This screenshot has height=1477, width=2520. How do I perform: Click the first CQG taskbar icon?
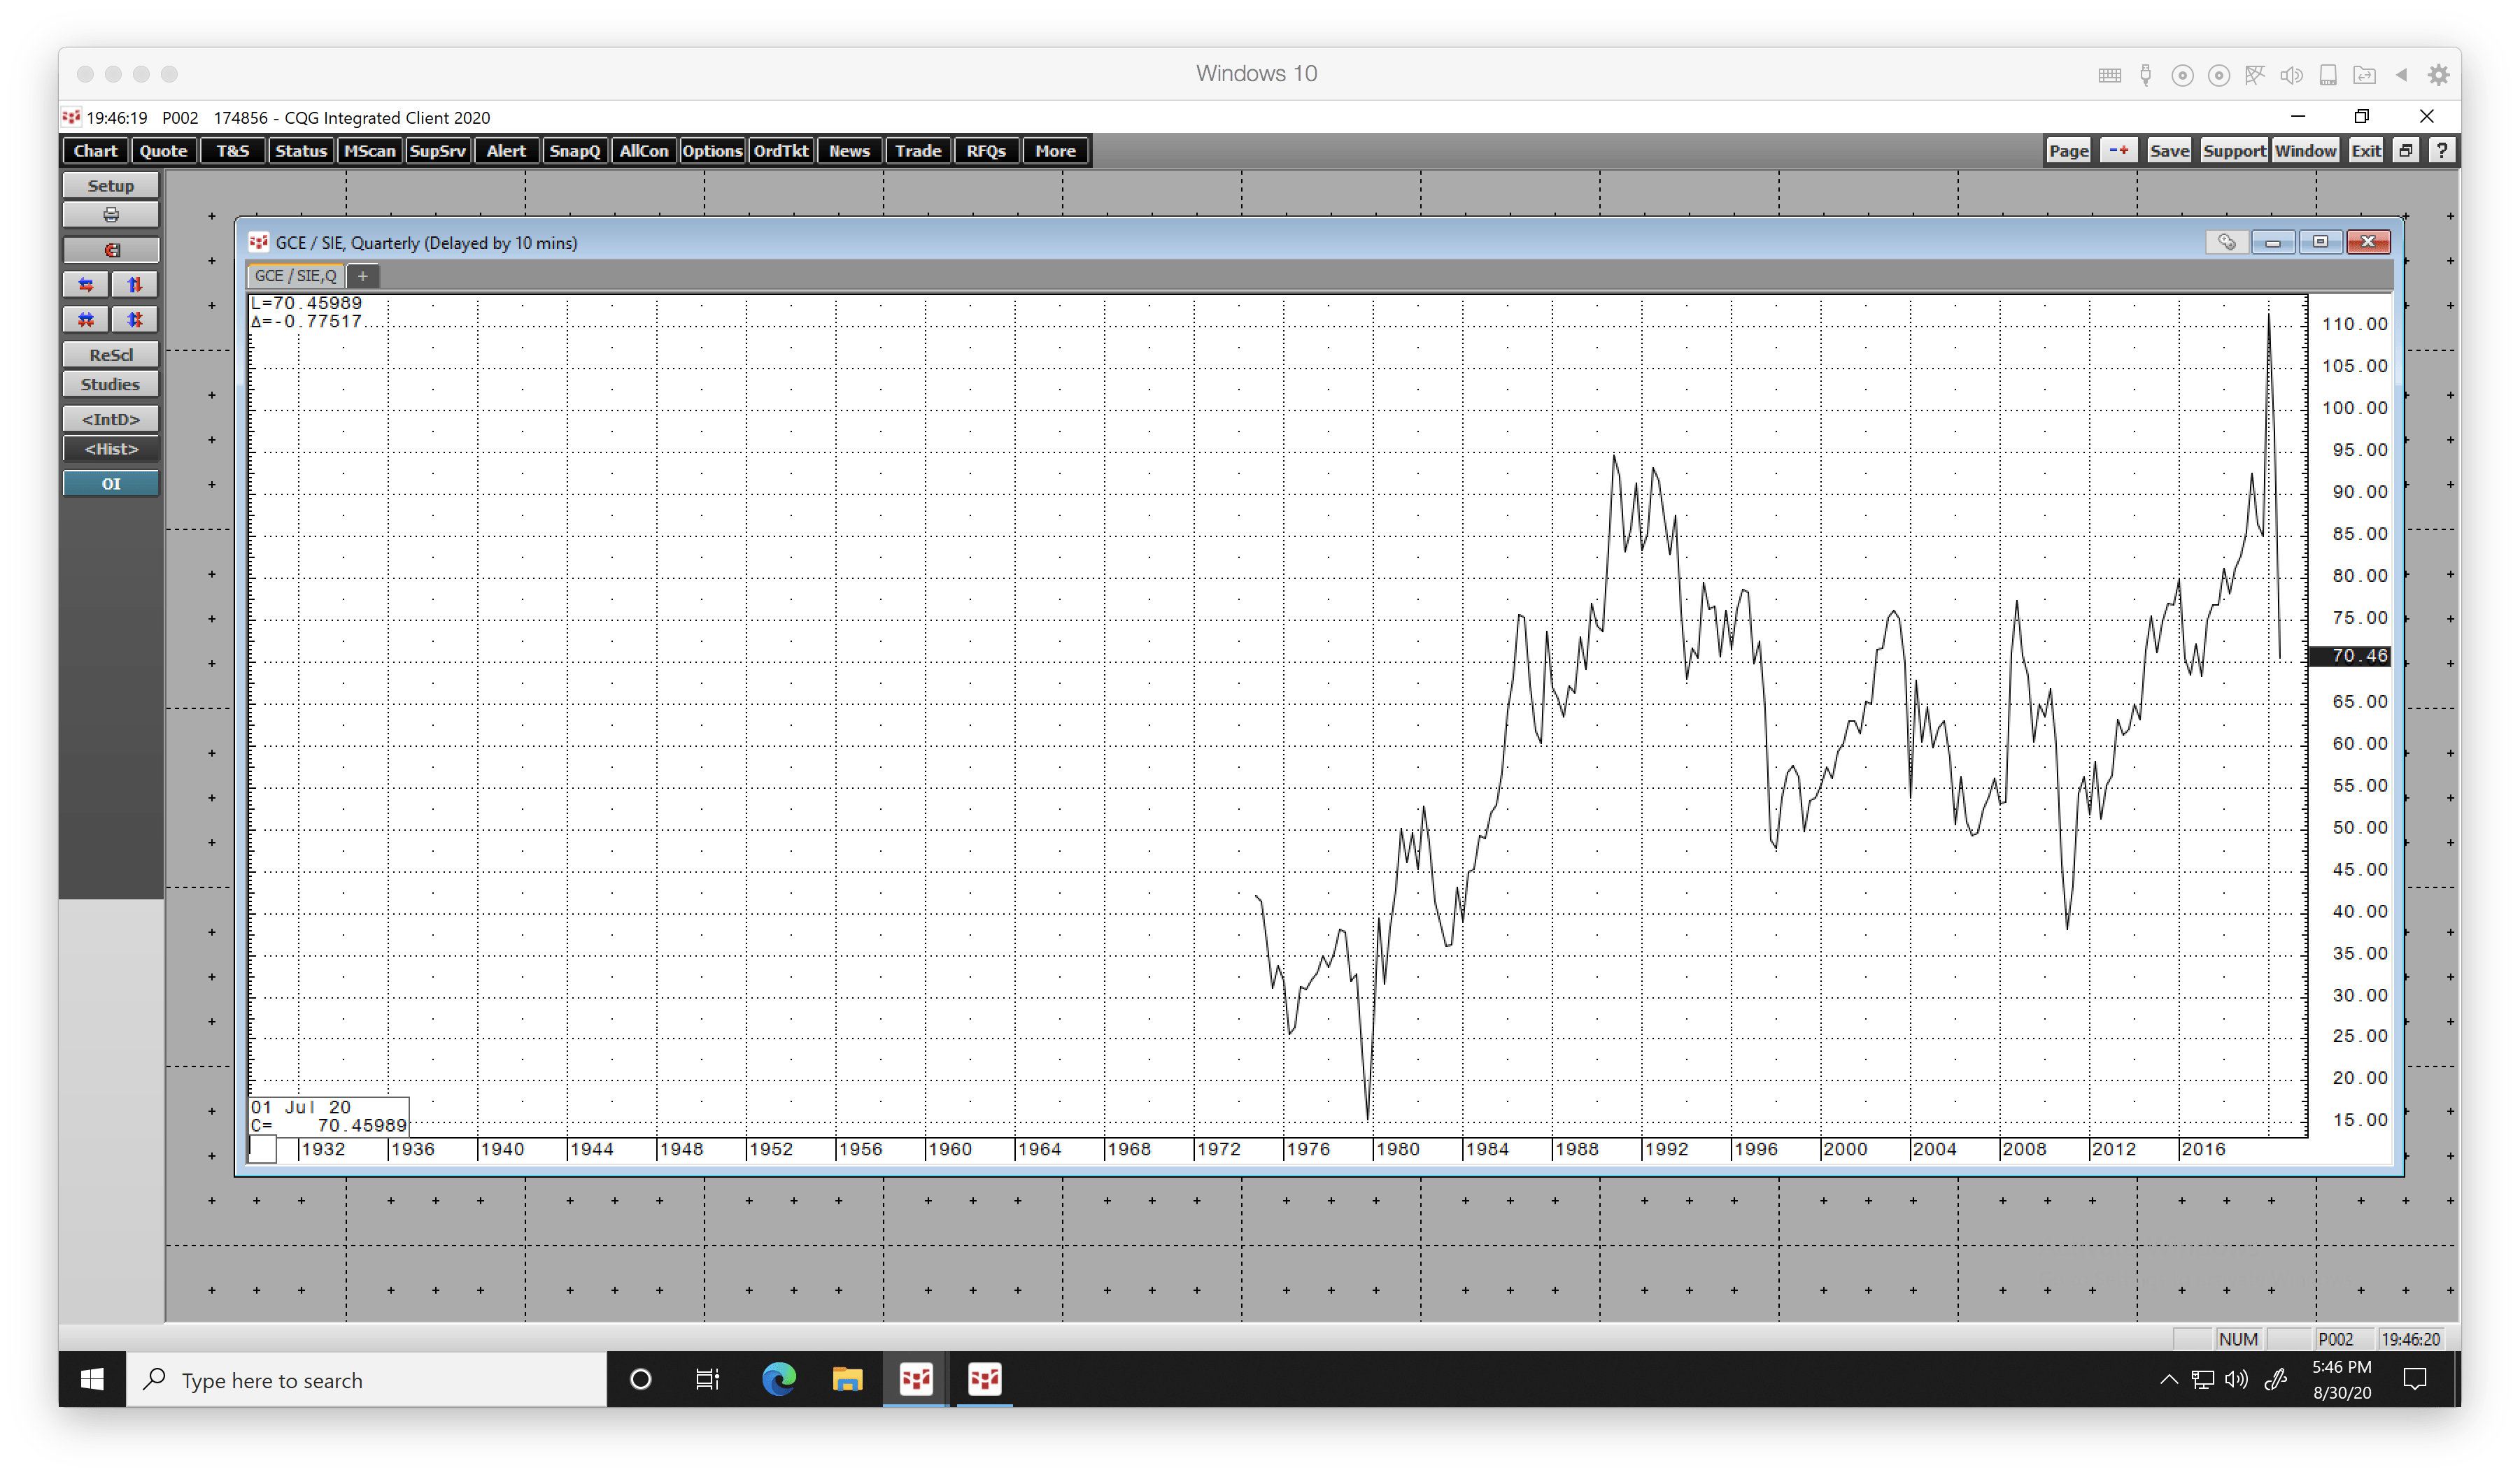[916, 1379]
